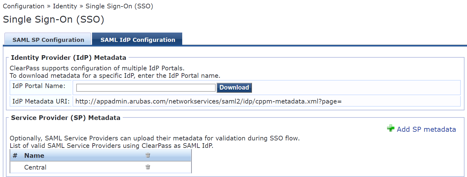This screenshot has width=467, height=177.
Task: Click the Configuration breadcrumb
Action: (24, 6)
